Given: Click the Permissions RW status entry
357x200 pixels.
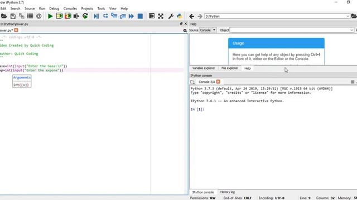Looking at the screenshot, I should (202, 198).
